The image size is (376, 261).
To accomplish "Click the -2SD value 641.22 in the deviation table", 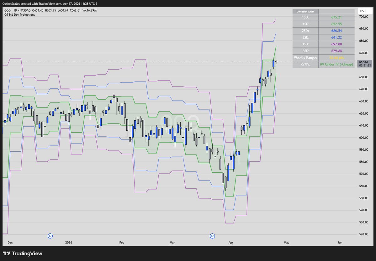I will 336,37.
